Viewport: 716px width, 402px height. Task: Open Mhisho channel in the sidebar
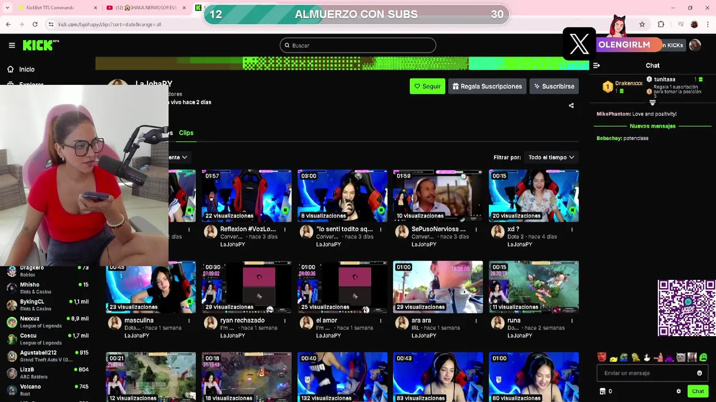48,288
